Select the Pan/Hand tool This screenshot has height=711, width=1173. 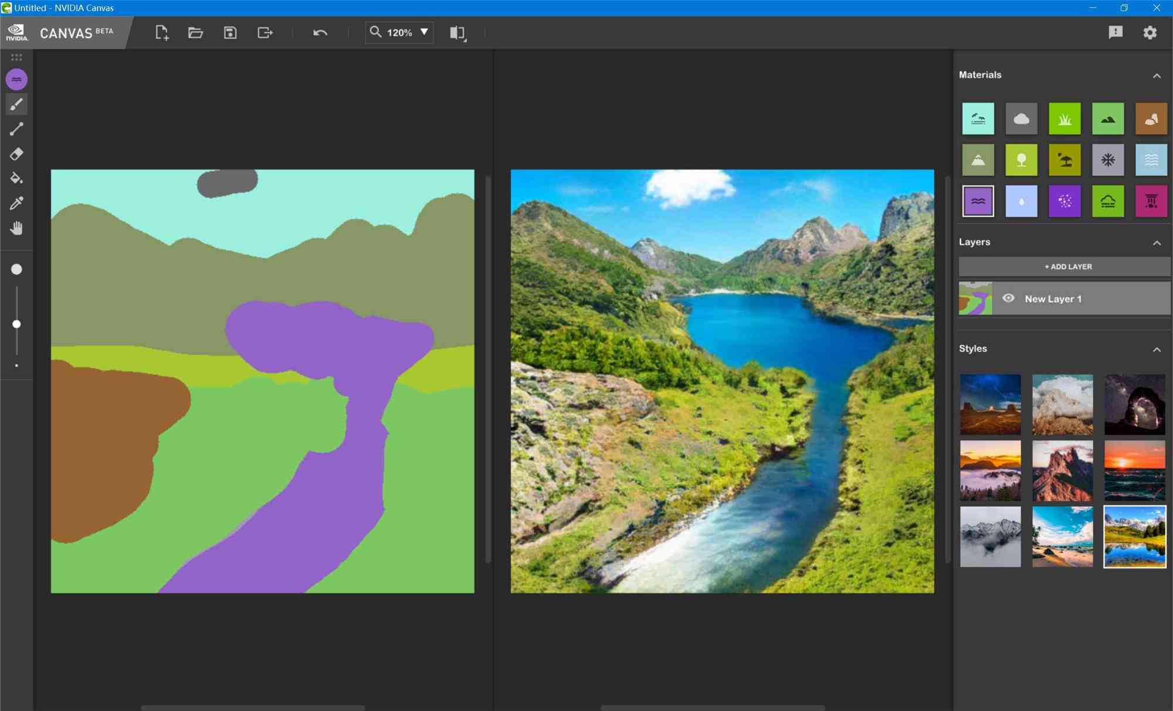coord(17,228)
